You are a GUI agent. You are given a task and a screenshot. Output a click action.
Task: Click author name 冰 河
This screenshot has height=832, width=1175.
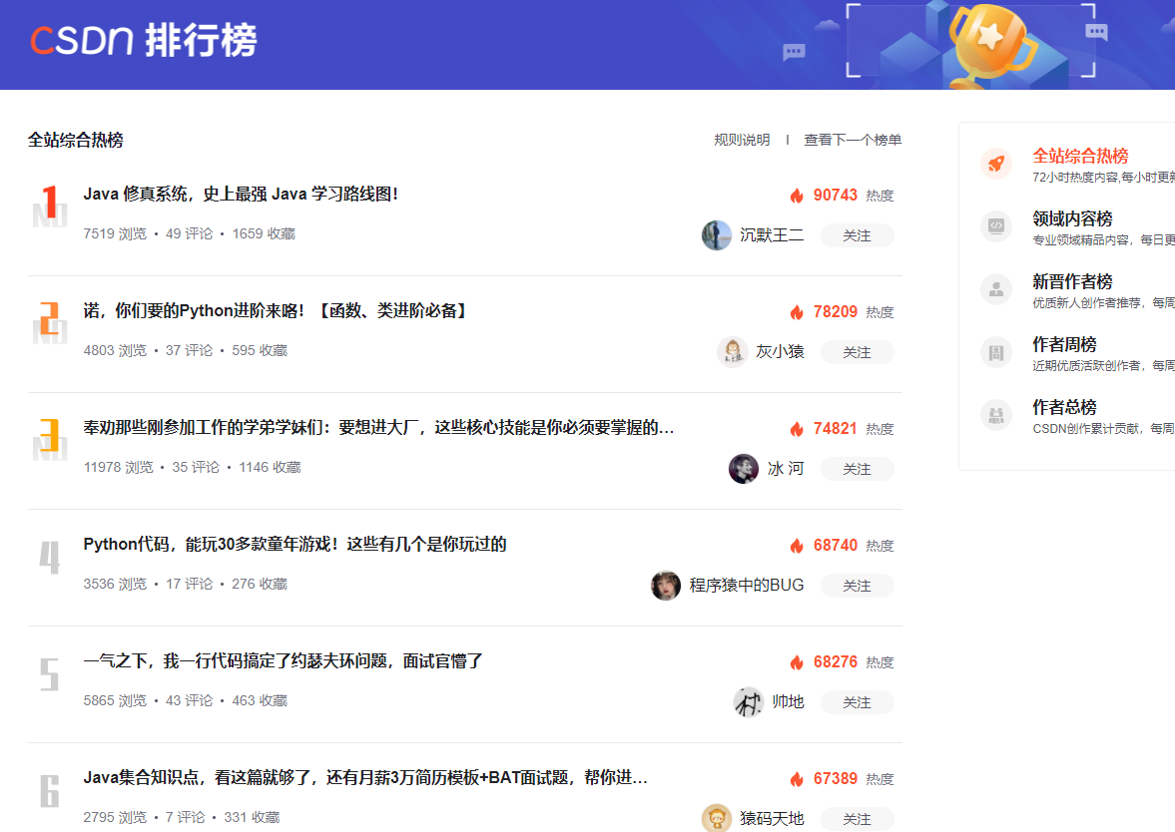pyautogui.click(x=786, y=469)
